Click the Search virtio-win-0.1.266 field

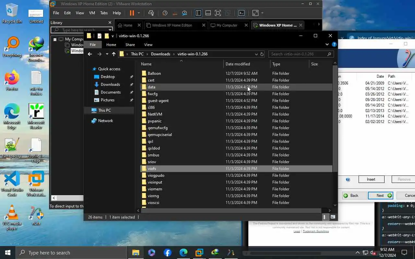coord(301,54)
